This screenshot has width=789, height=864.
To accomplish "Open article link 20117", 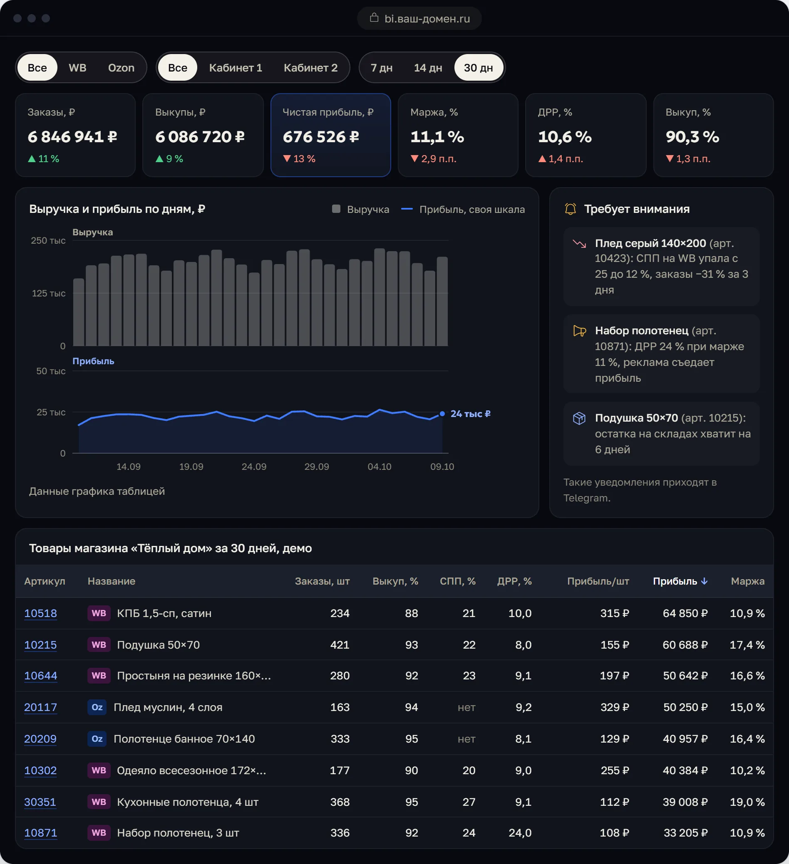I will point(40,707).
